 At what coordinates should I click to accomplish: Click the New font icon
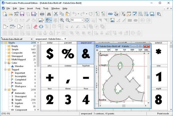pos(5,14)
